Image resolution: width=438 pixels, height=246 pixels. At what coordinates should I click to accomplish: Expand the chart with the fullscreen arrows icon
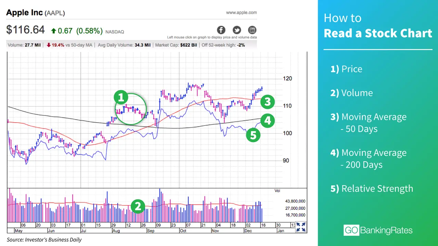pyautogui.click(x=301, y=227)
